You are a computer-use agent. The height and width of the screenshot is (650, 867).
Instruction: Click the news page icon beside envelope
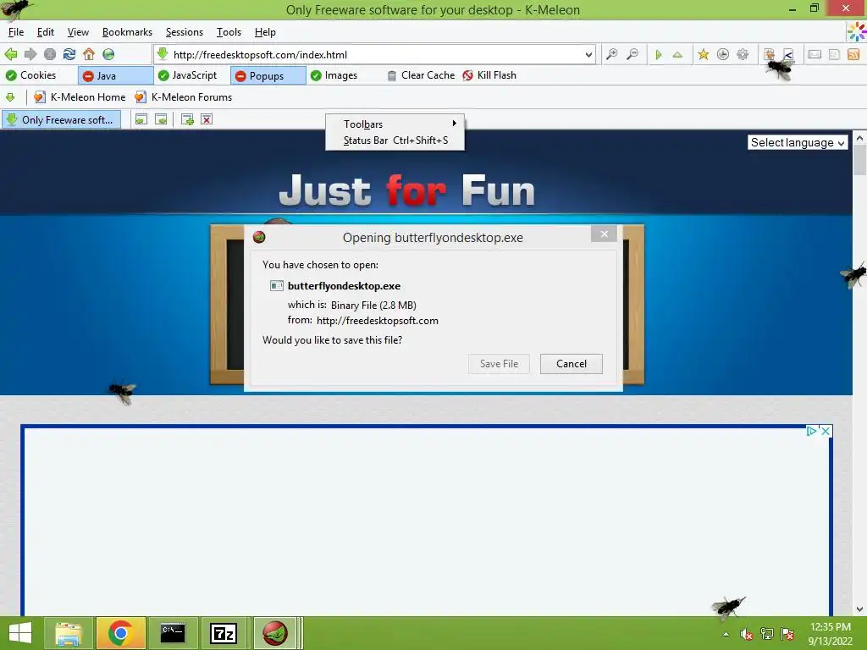point(834,54)
